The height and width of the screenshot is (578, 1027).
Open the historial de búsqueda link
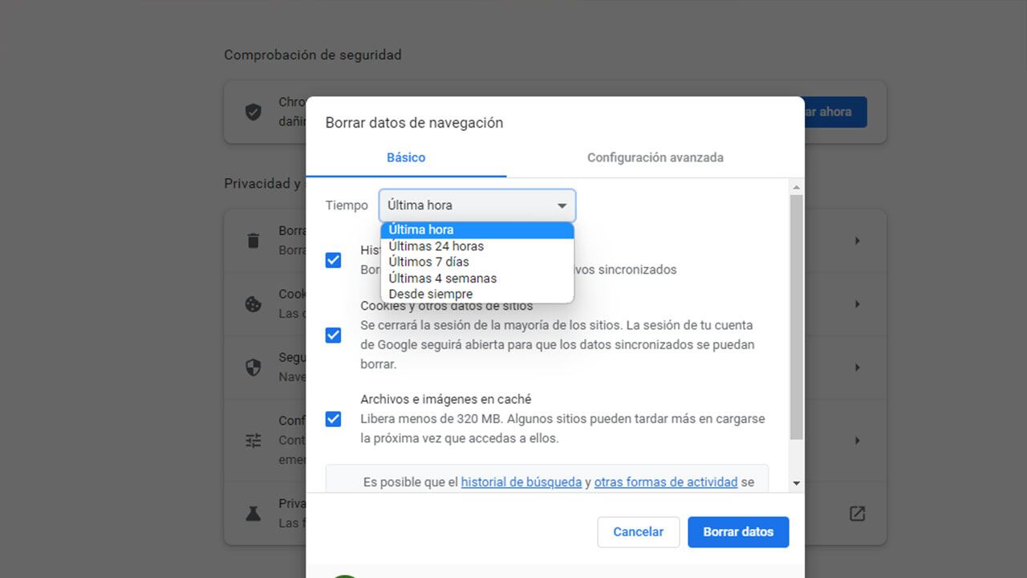click(521, 482)
